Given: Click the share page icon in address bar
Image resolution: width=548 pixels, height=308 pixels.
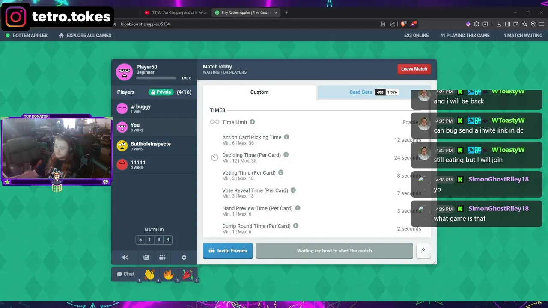Looking at the screenshot, I should click(393, 24).
